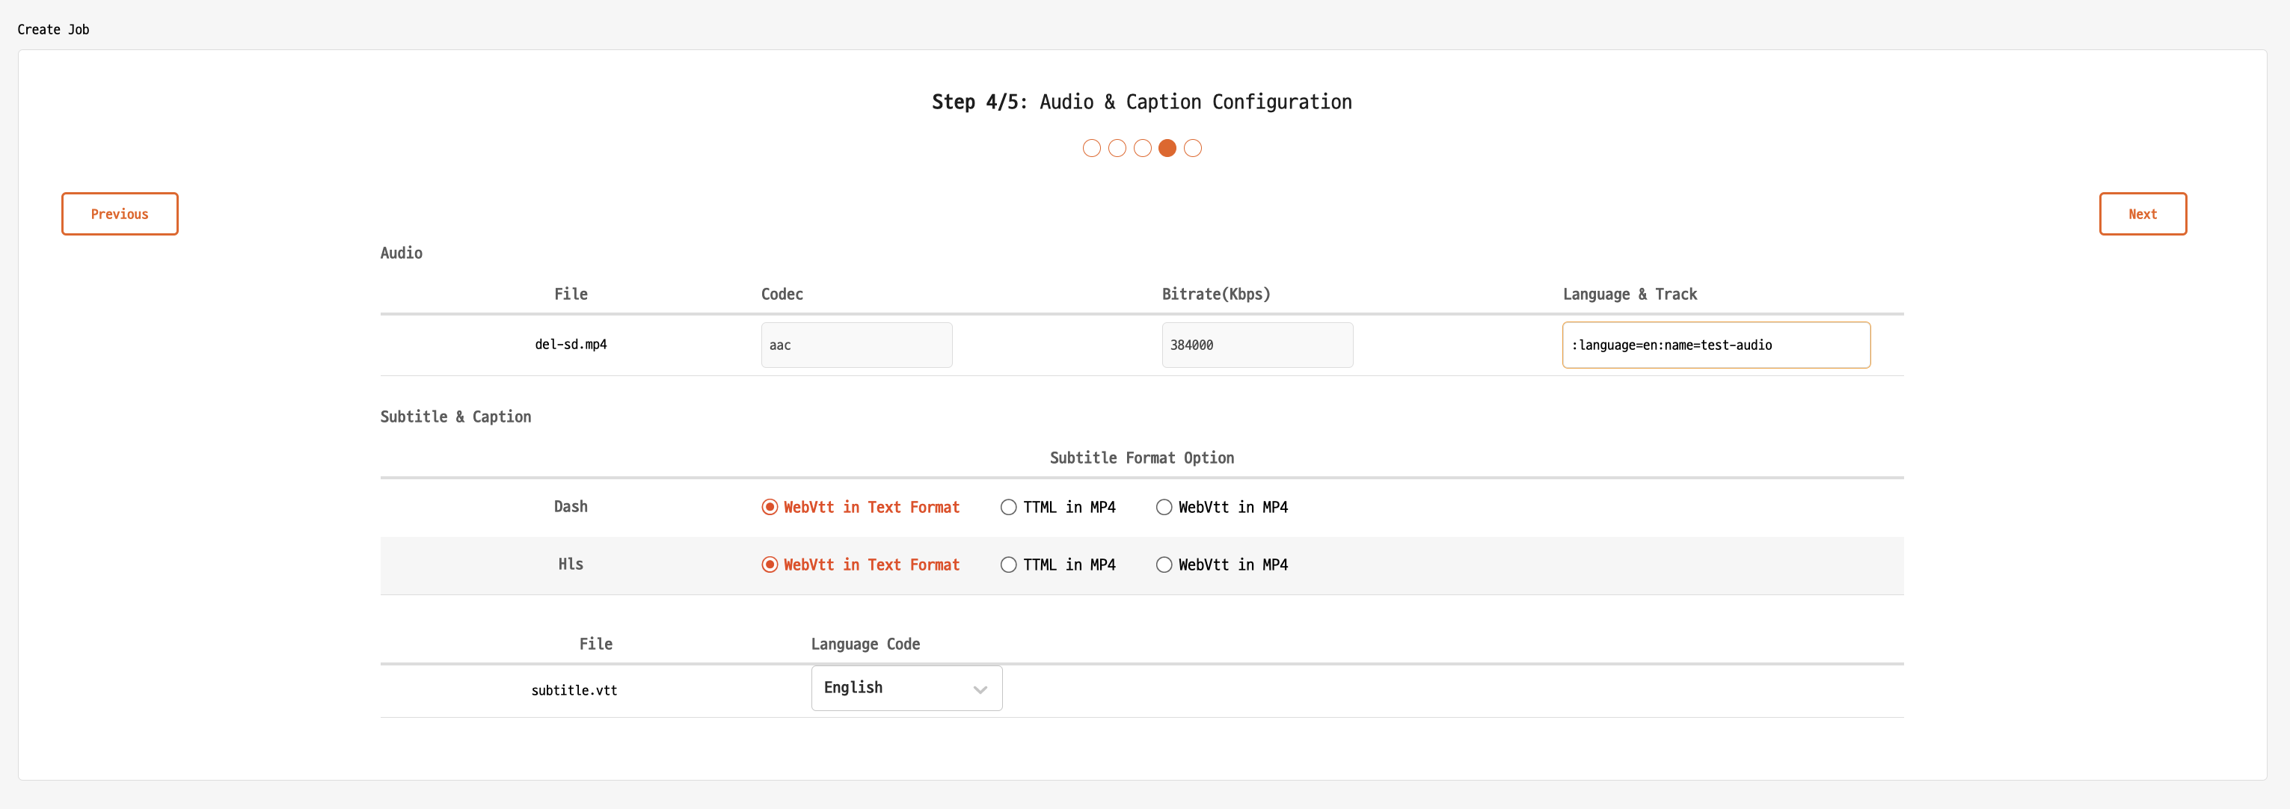The width and height of the screenshot is (2290, 809).
Task: Click the fifth step indicator circle
Action: (1193, 149)
